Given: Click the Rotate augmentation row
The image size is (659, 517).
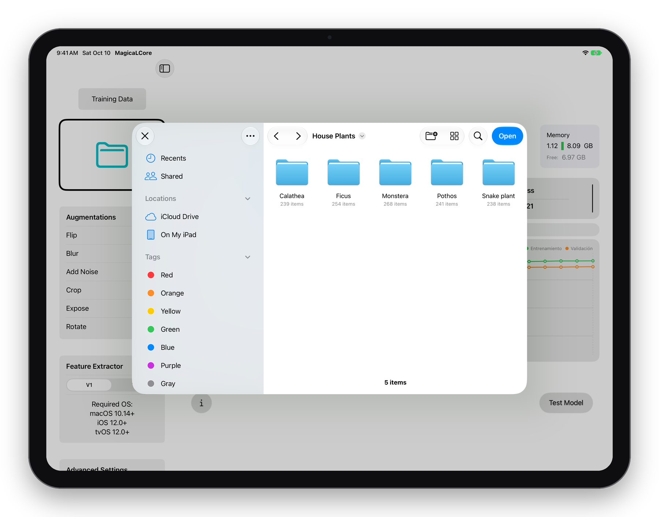Looking at the screenshot, I should pos(99,327).
